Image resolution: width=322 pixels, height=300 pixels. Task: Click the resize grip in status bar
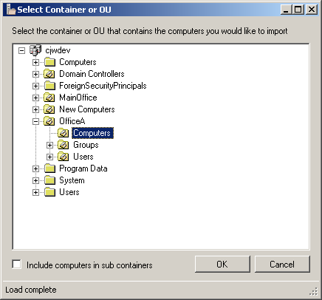coord(314,292)
